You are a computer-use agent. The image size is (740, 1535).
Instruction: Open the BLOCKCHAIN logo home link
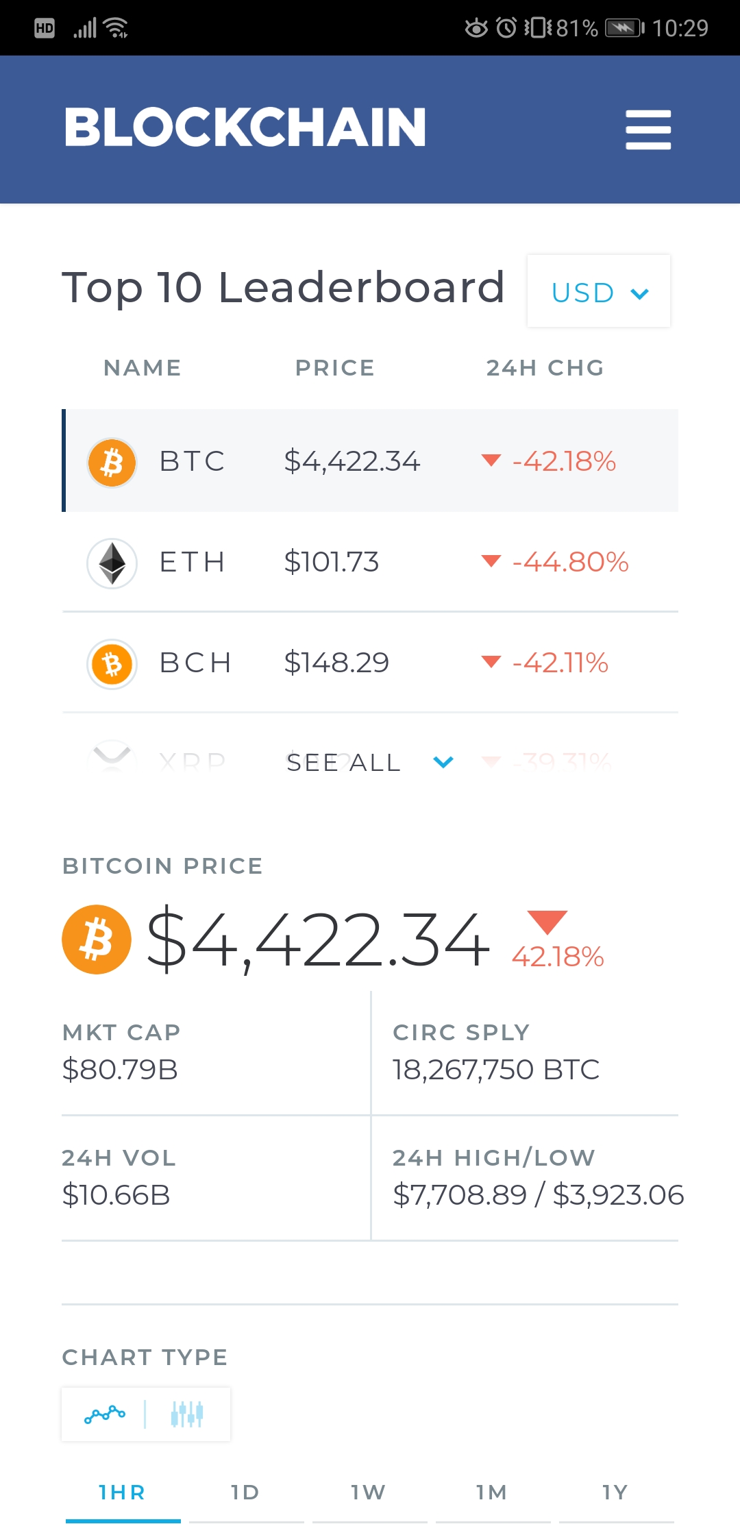pos(245,127)
